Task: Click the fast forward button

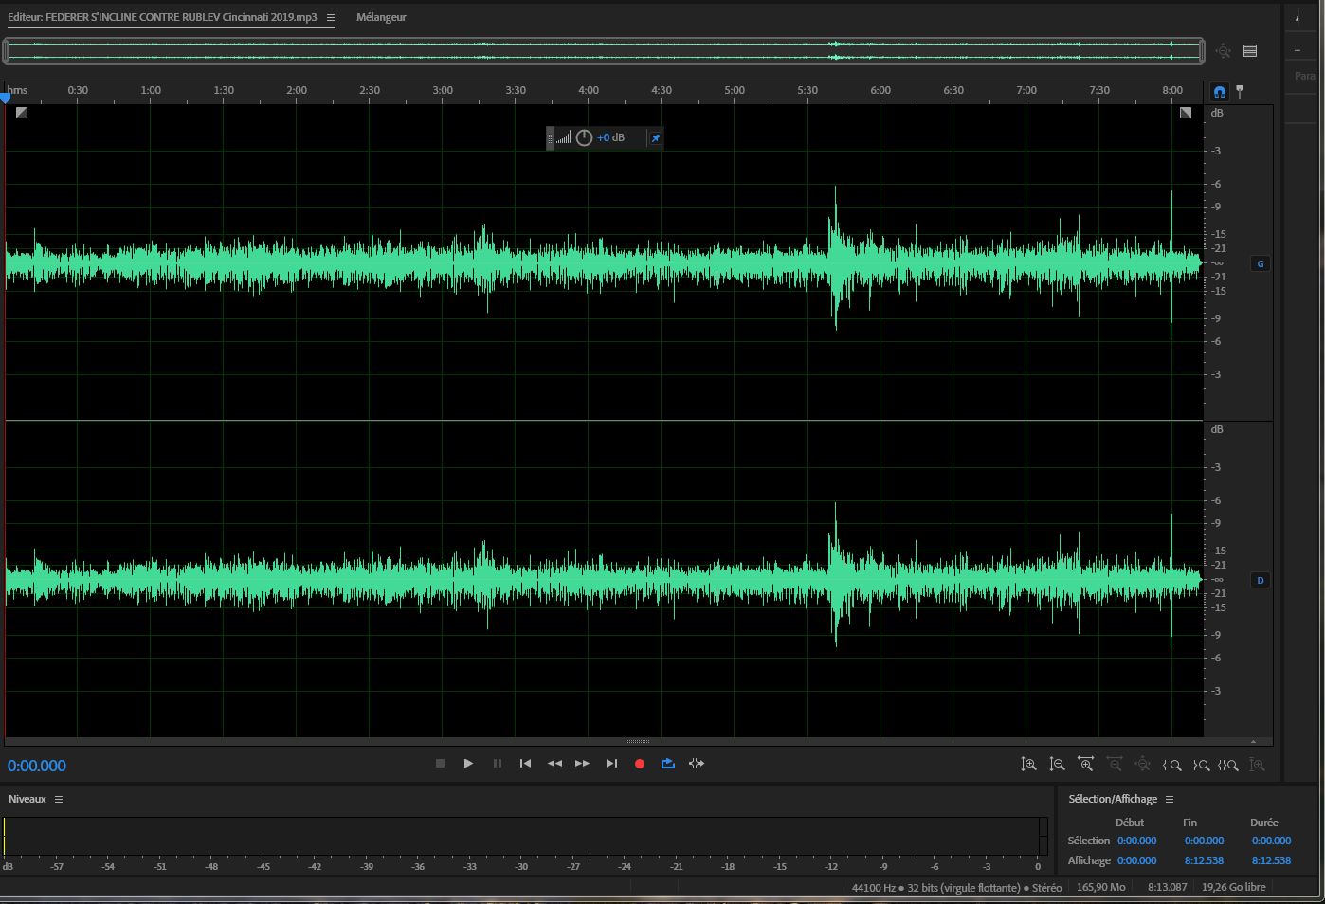Action: point(583,764)
